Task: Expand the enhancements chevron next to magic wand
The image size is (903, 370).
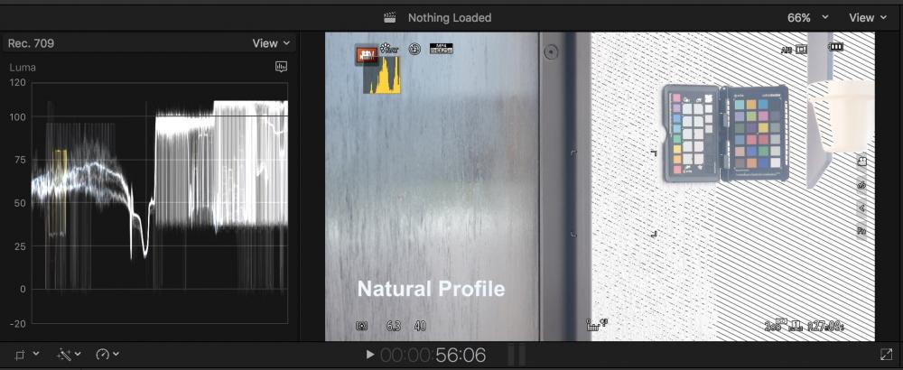Action: tap(78, 355)
